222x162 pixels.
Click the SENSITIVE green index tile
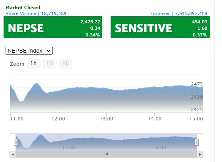(x=160, y=27)
